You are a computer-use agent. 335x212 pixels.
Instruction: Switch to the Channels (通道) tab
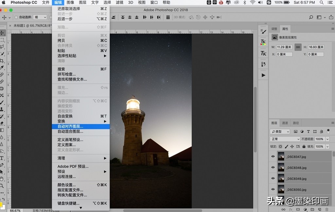(285, 123)
